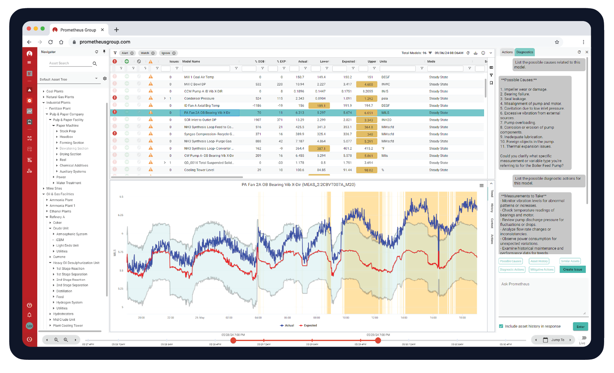Click the notification bell in the sidebar
This screenshot has height=373, width=614.
pos(29,315)
